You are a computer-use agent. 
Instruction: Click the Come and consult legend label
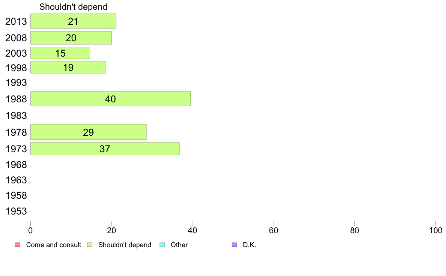(54, 245)
